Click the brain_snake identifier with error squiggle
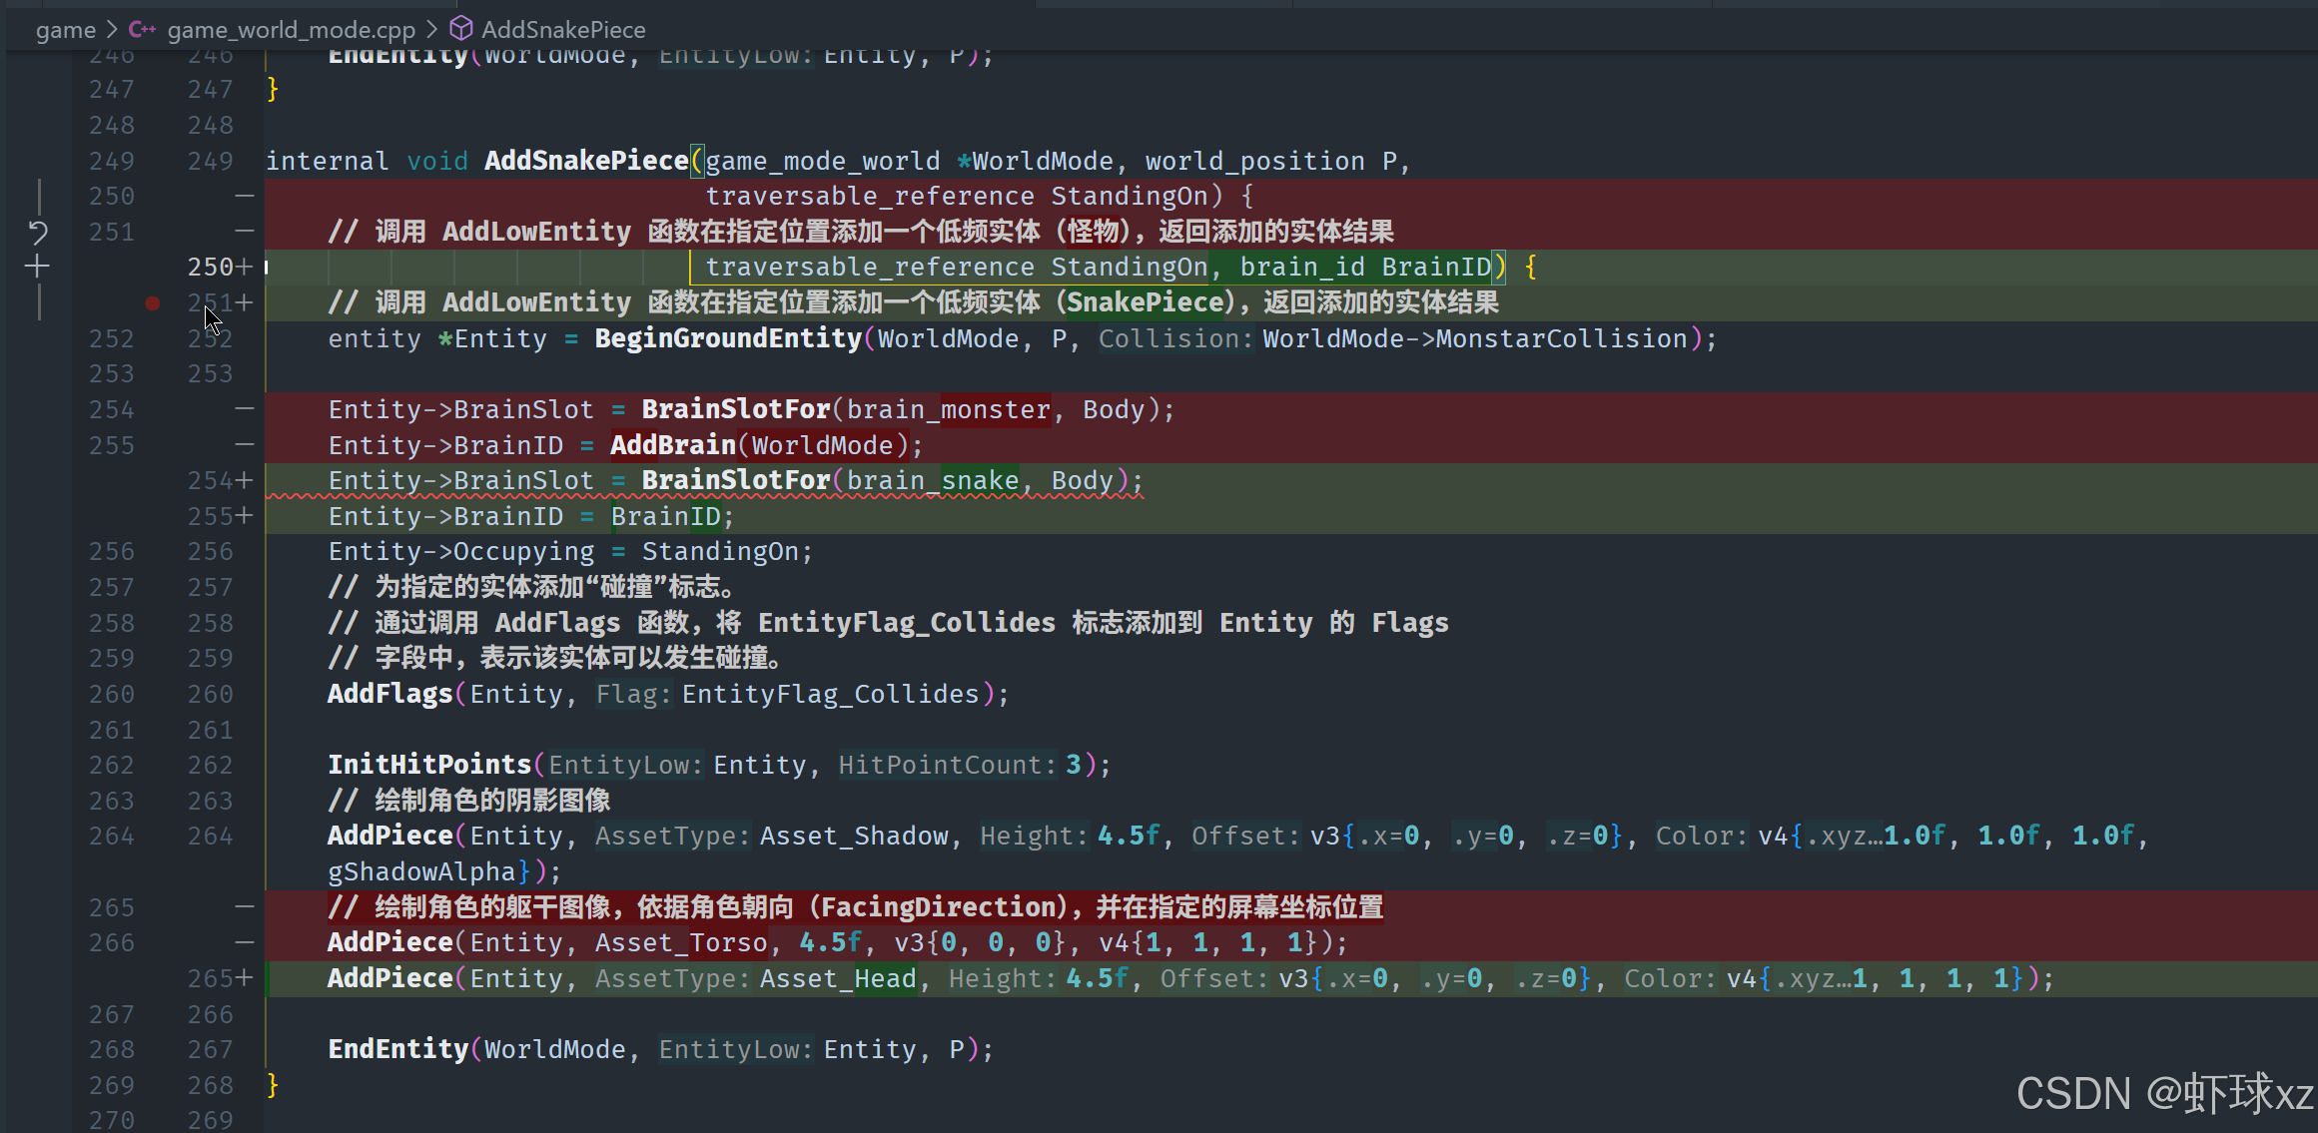The width and height of the screenshot is (2318, 1133). (933, 481)
